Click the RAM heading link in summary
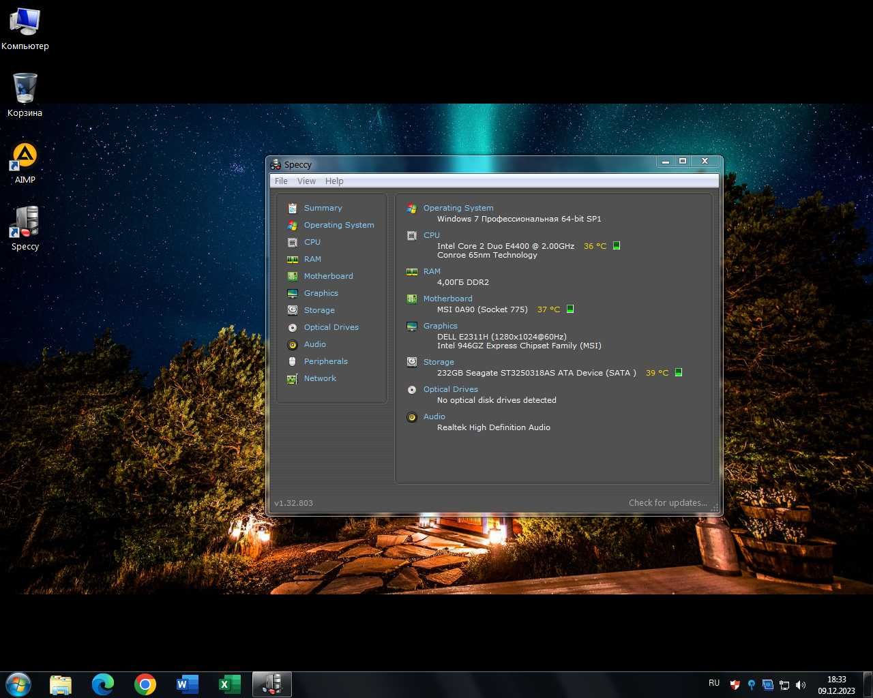 point(432,271)
